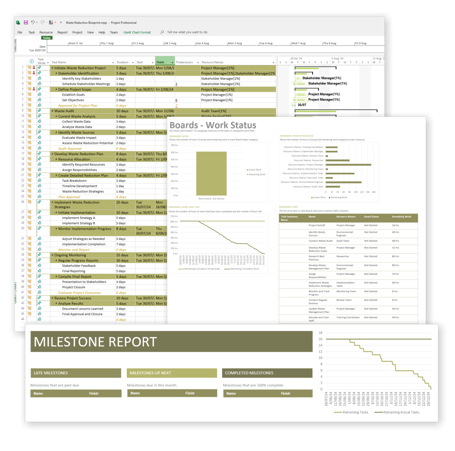455x451 pixels.
Task: Click the task mode pin for Define Project Scope
Action: point(39,89)
